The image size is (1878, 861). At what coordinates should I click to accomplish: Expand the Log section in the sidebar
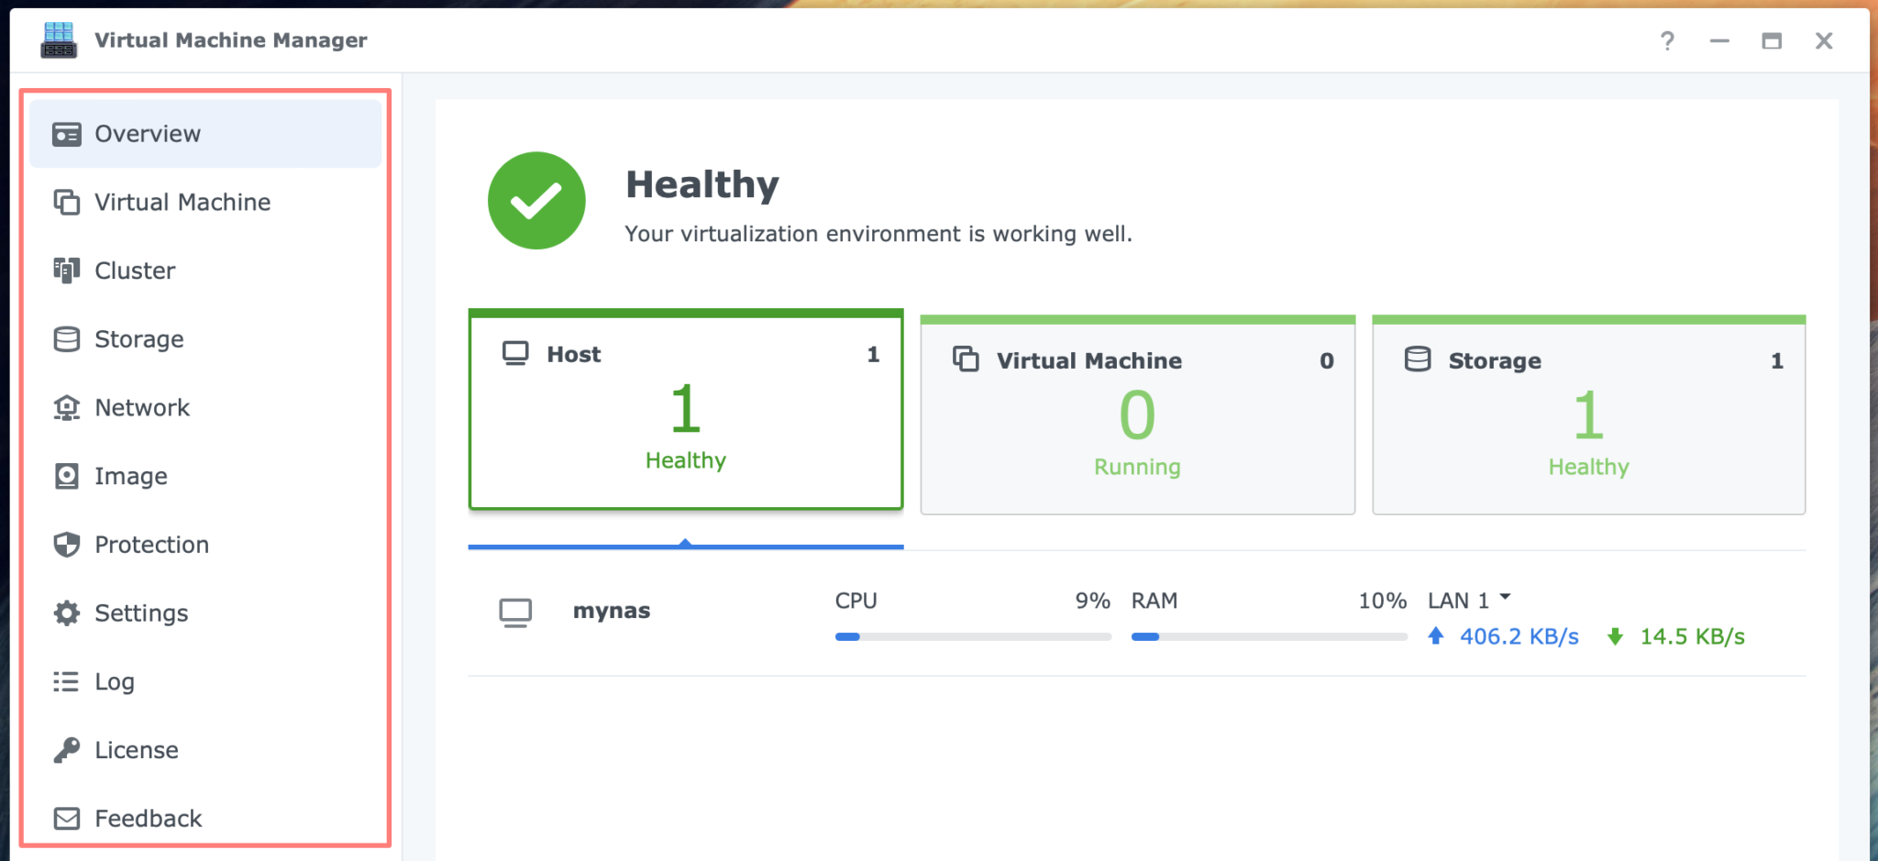click(112, 681)
